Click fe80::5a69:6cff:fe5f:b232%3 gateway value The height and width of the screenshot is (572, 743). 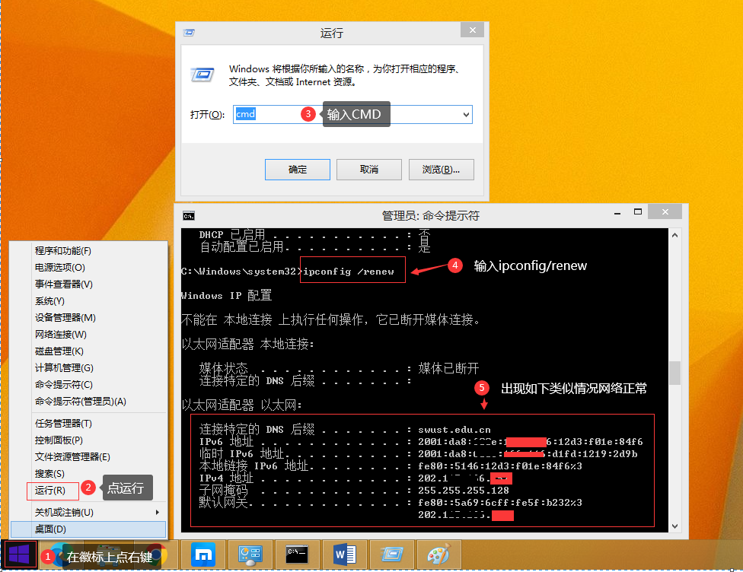click(499, 502)
